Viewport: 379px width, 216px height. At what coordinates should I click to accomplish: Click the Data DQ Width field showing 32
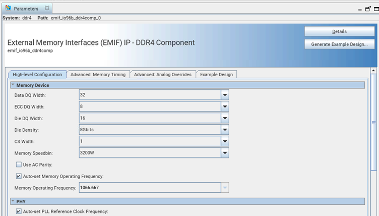click(x=150, y=95)
